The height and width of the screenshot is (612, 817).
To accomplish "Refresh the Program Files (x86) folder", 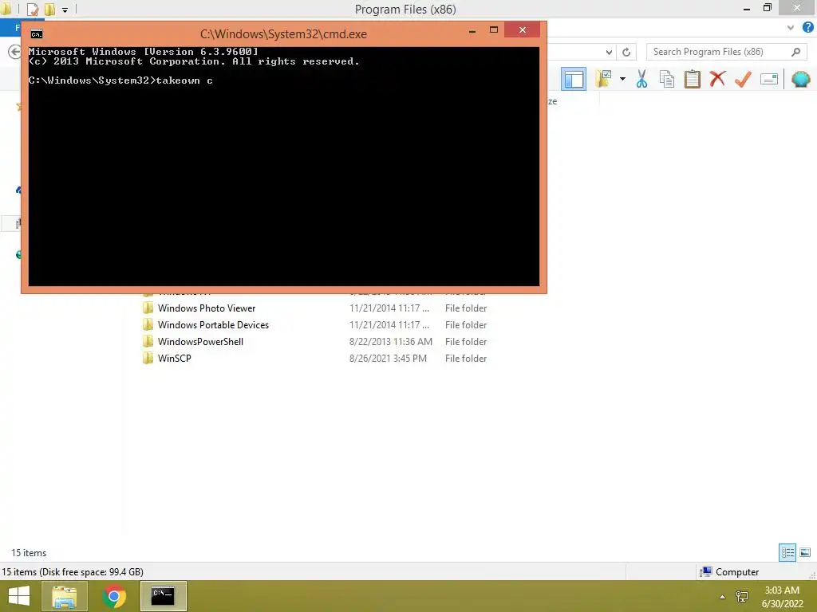I will click(626, 52).
